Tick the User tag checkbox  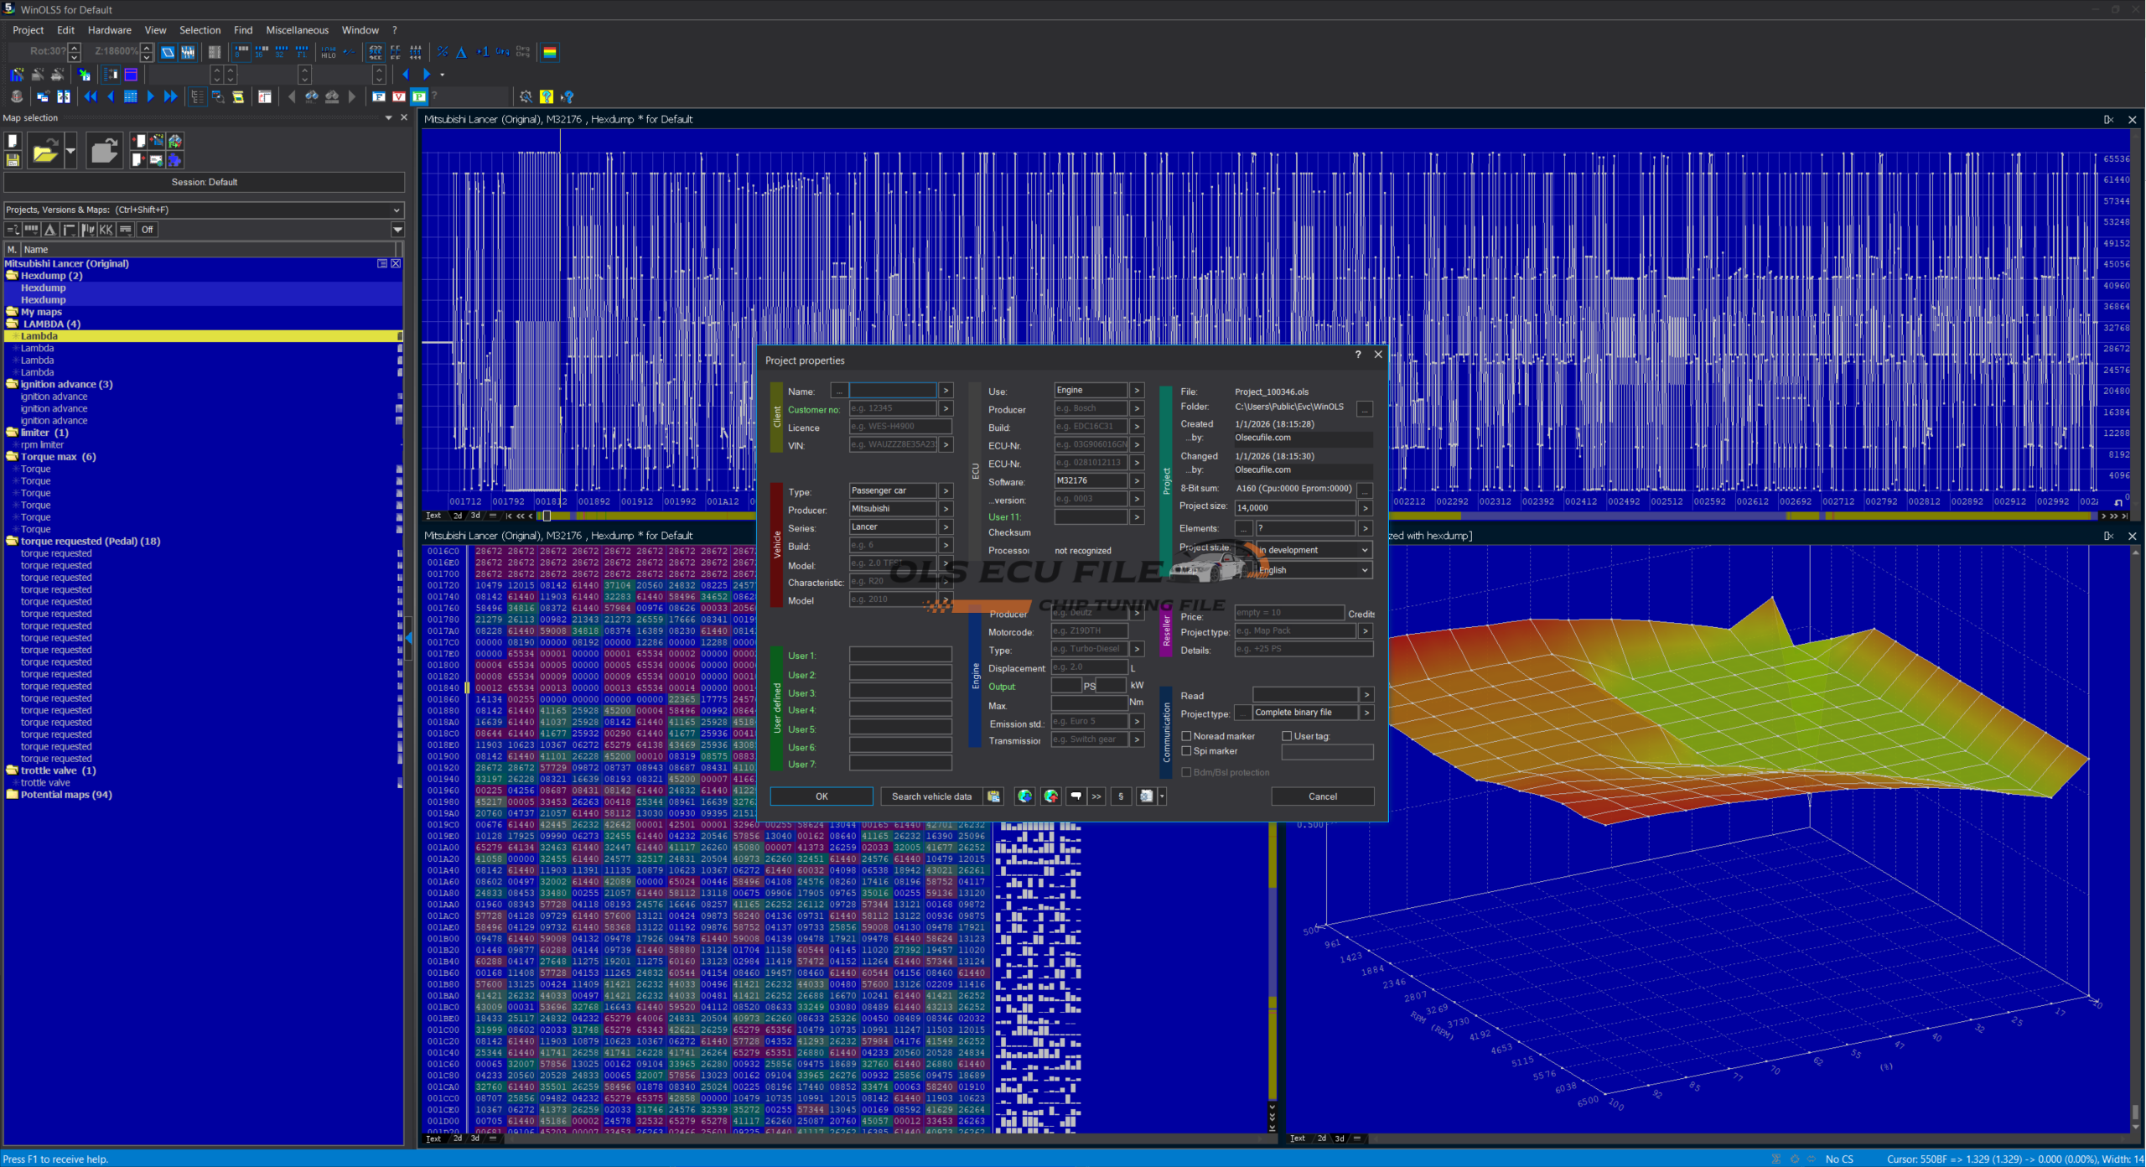pyautogui.click(x=1287, y=736)
